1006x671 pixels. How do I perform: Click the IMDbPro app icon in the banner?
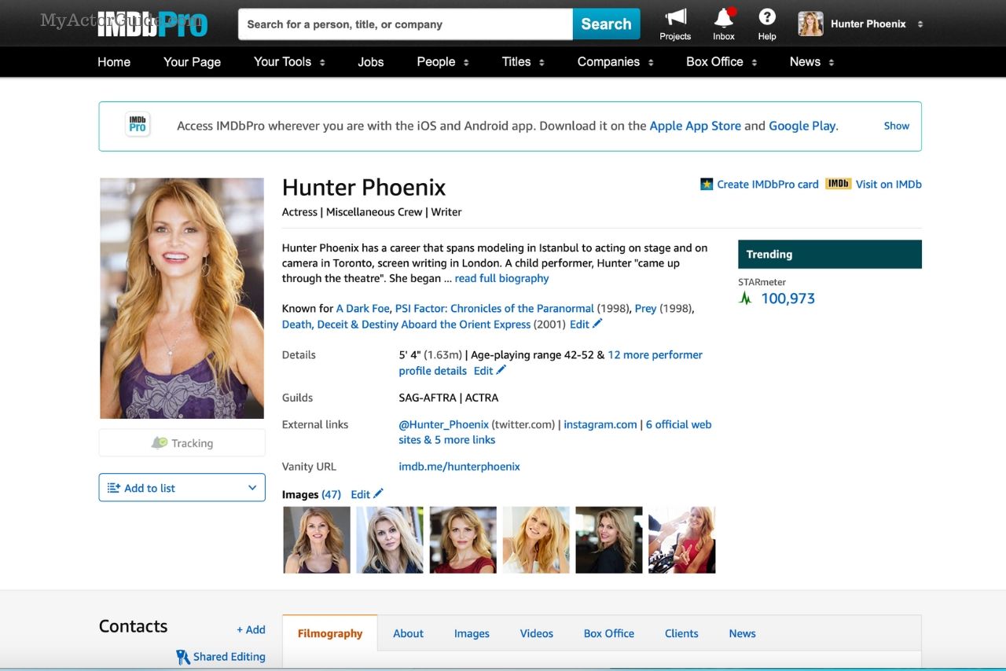(x=138, y=126)
